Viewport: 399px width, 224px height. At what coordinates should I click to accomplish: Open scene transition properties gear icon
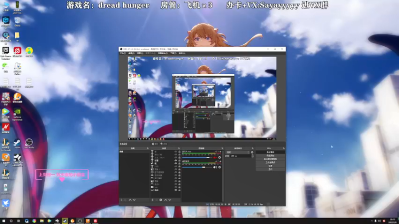[252, 152]
